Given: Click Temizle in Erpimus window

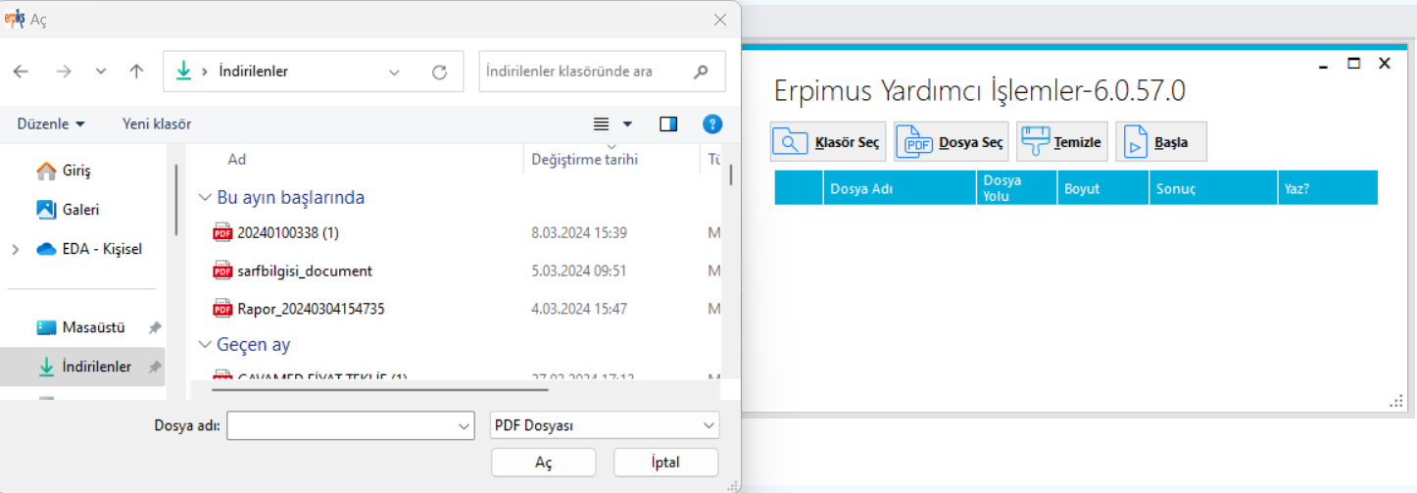Looking at the screenshot, I should click(1062, 142).
